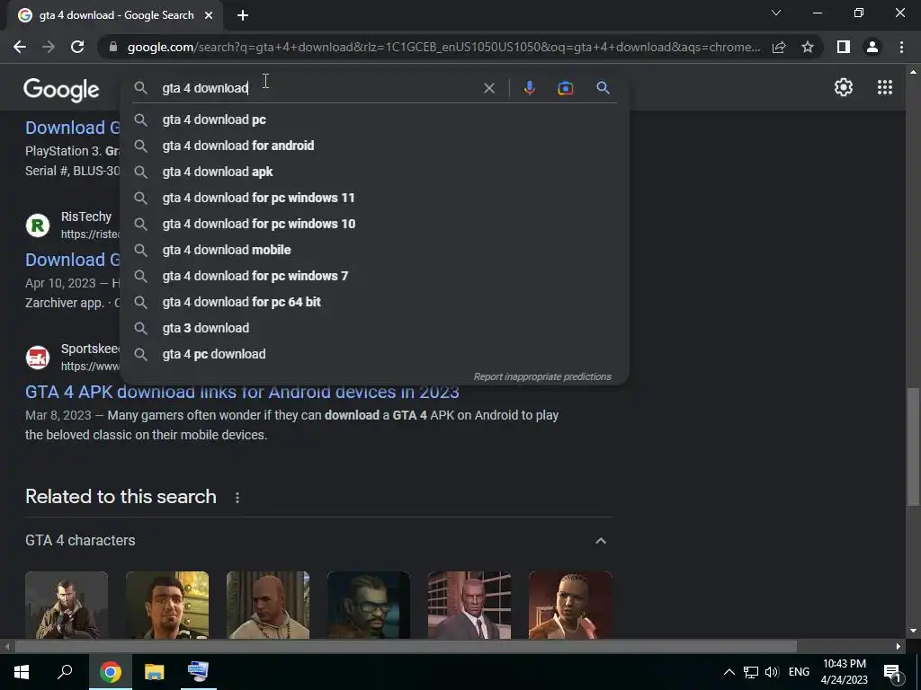Click Report inappropriate predictions link
This screenshot has width=921, height=690.
point(542,376)
